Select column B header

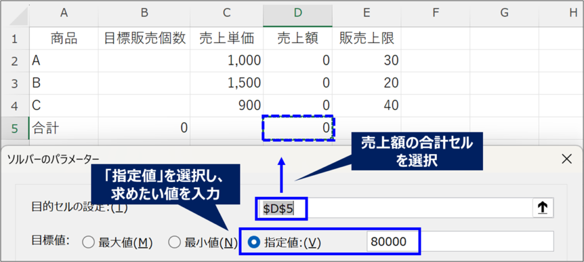(144, 13)
